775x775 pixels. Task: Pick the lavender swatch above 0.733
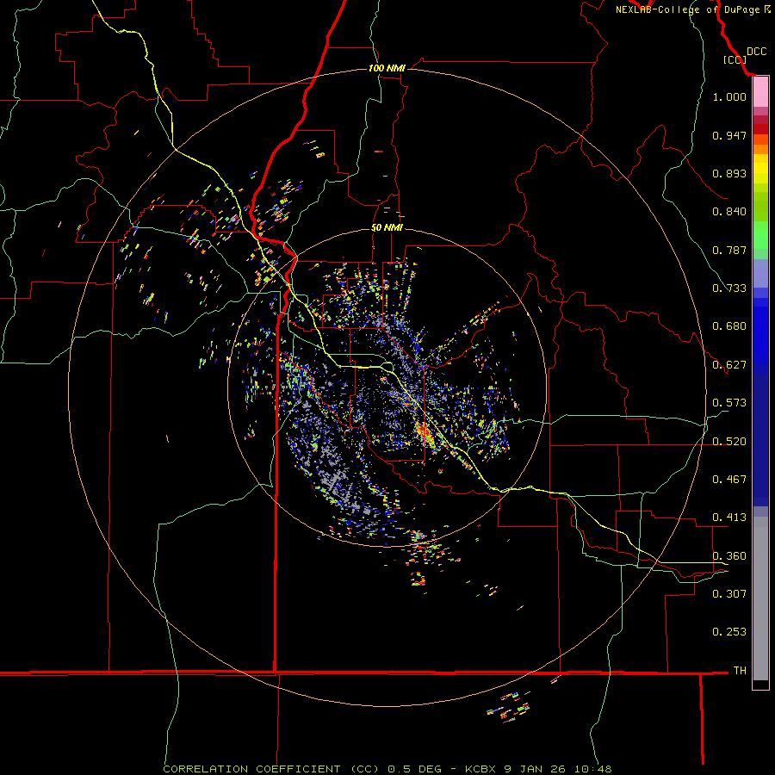pos(760,273)
